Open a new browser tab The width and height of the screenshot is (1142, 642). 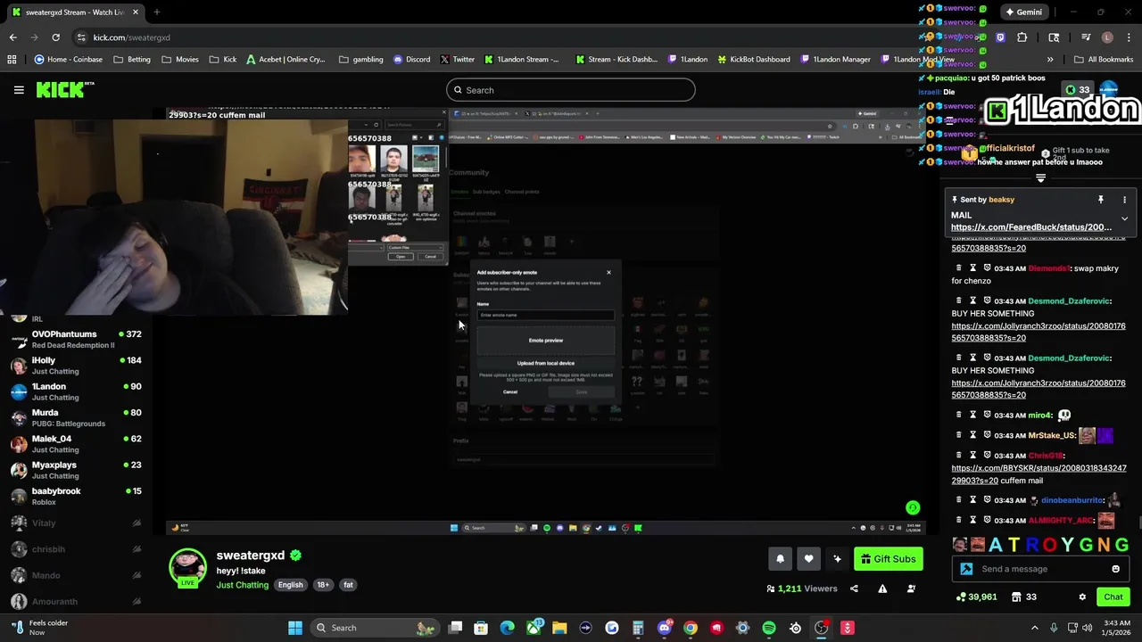pyautogui.click(x=156, y=12)
